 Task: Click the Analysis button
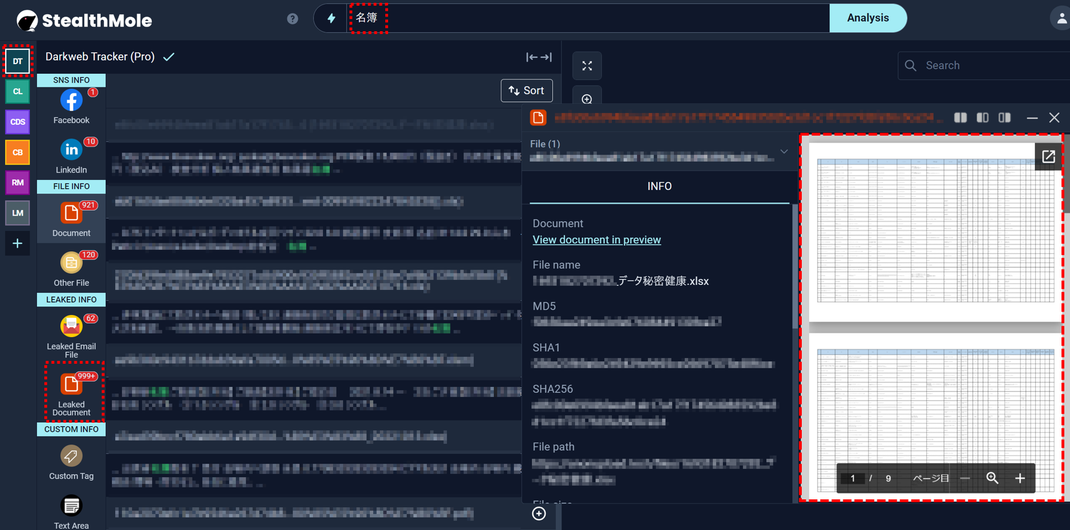click(x=867, y=18)
